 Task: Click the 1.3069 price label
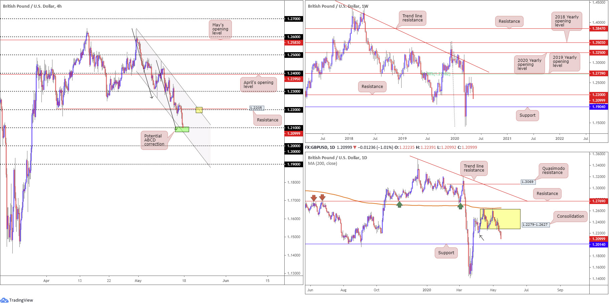pos(528,182)
